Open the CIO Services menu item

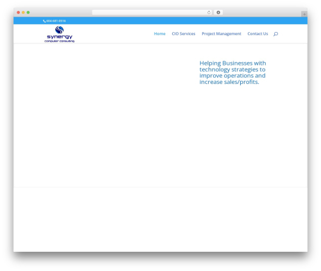184,34
